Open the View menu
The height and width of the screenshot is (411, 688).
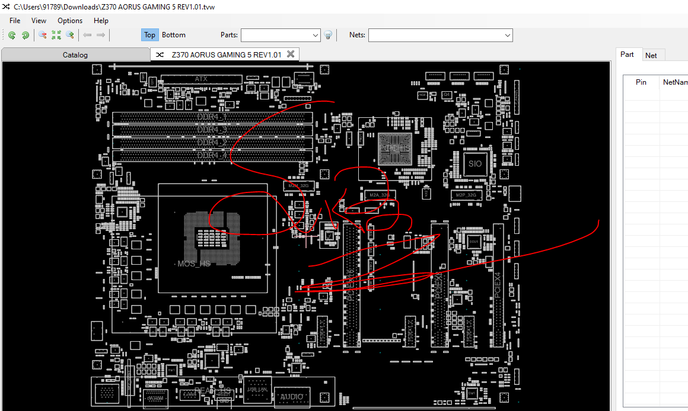(x=39, y=21)
